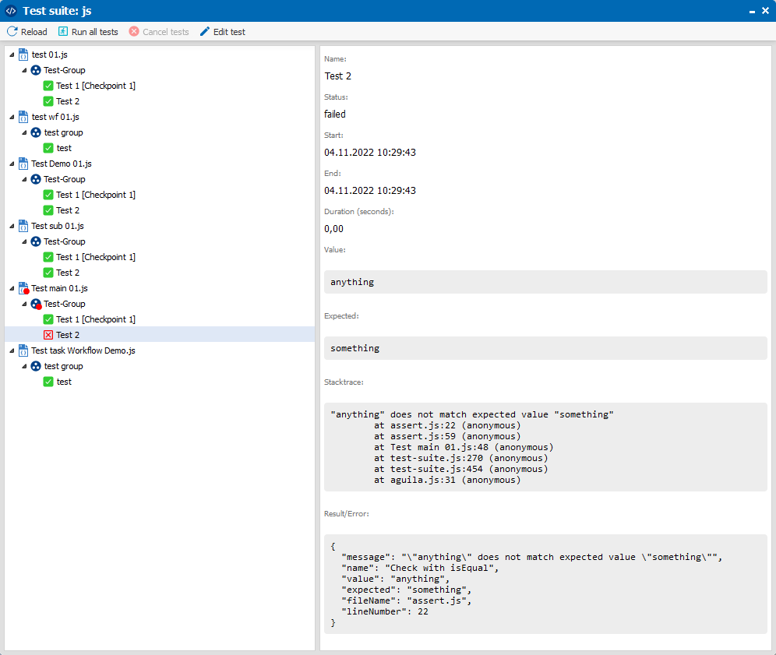Click stacktrace line 'aguila.js:31'

(447, 480)
